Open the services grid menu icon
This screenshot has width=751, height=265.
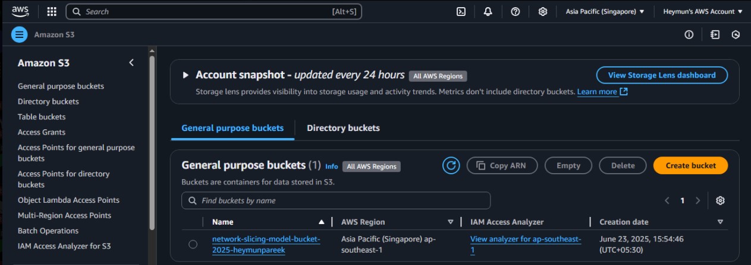click(x=52, y=11)
